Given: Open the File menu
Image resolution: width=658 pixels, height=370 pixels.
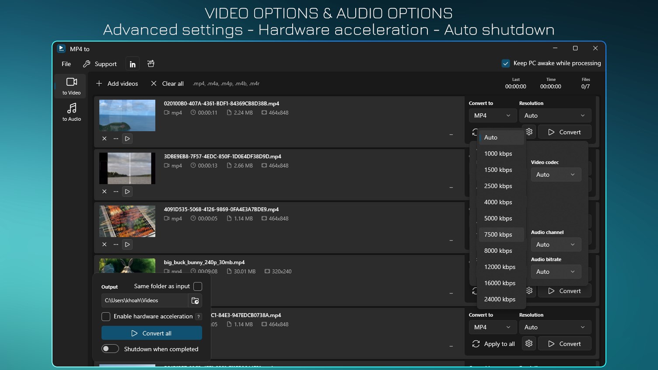Looking at the screenshot, I should (x=66, y=64).
